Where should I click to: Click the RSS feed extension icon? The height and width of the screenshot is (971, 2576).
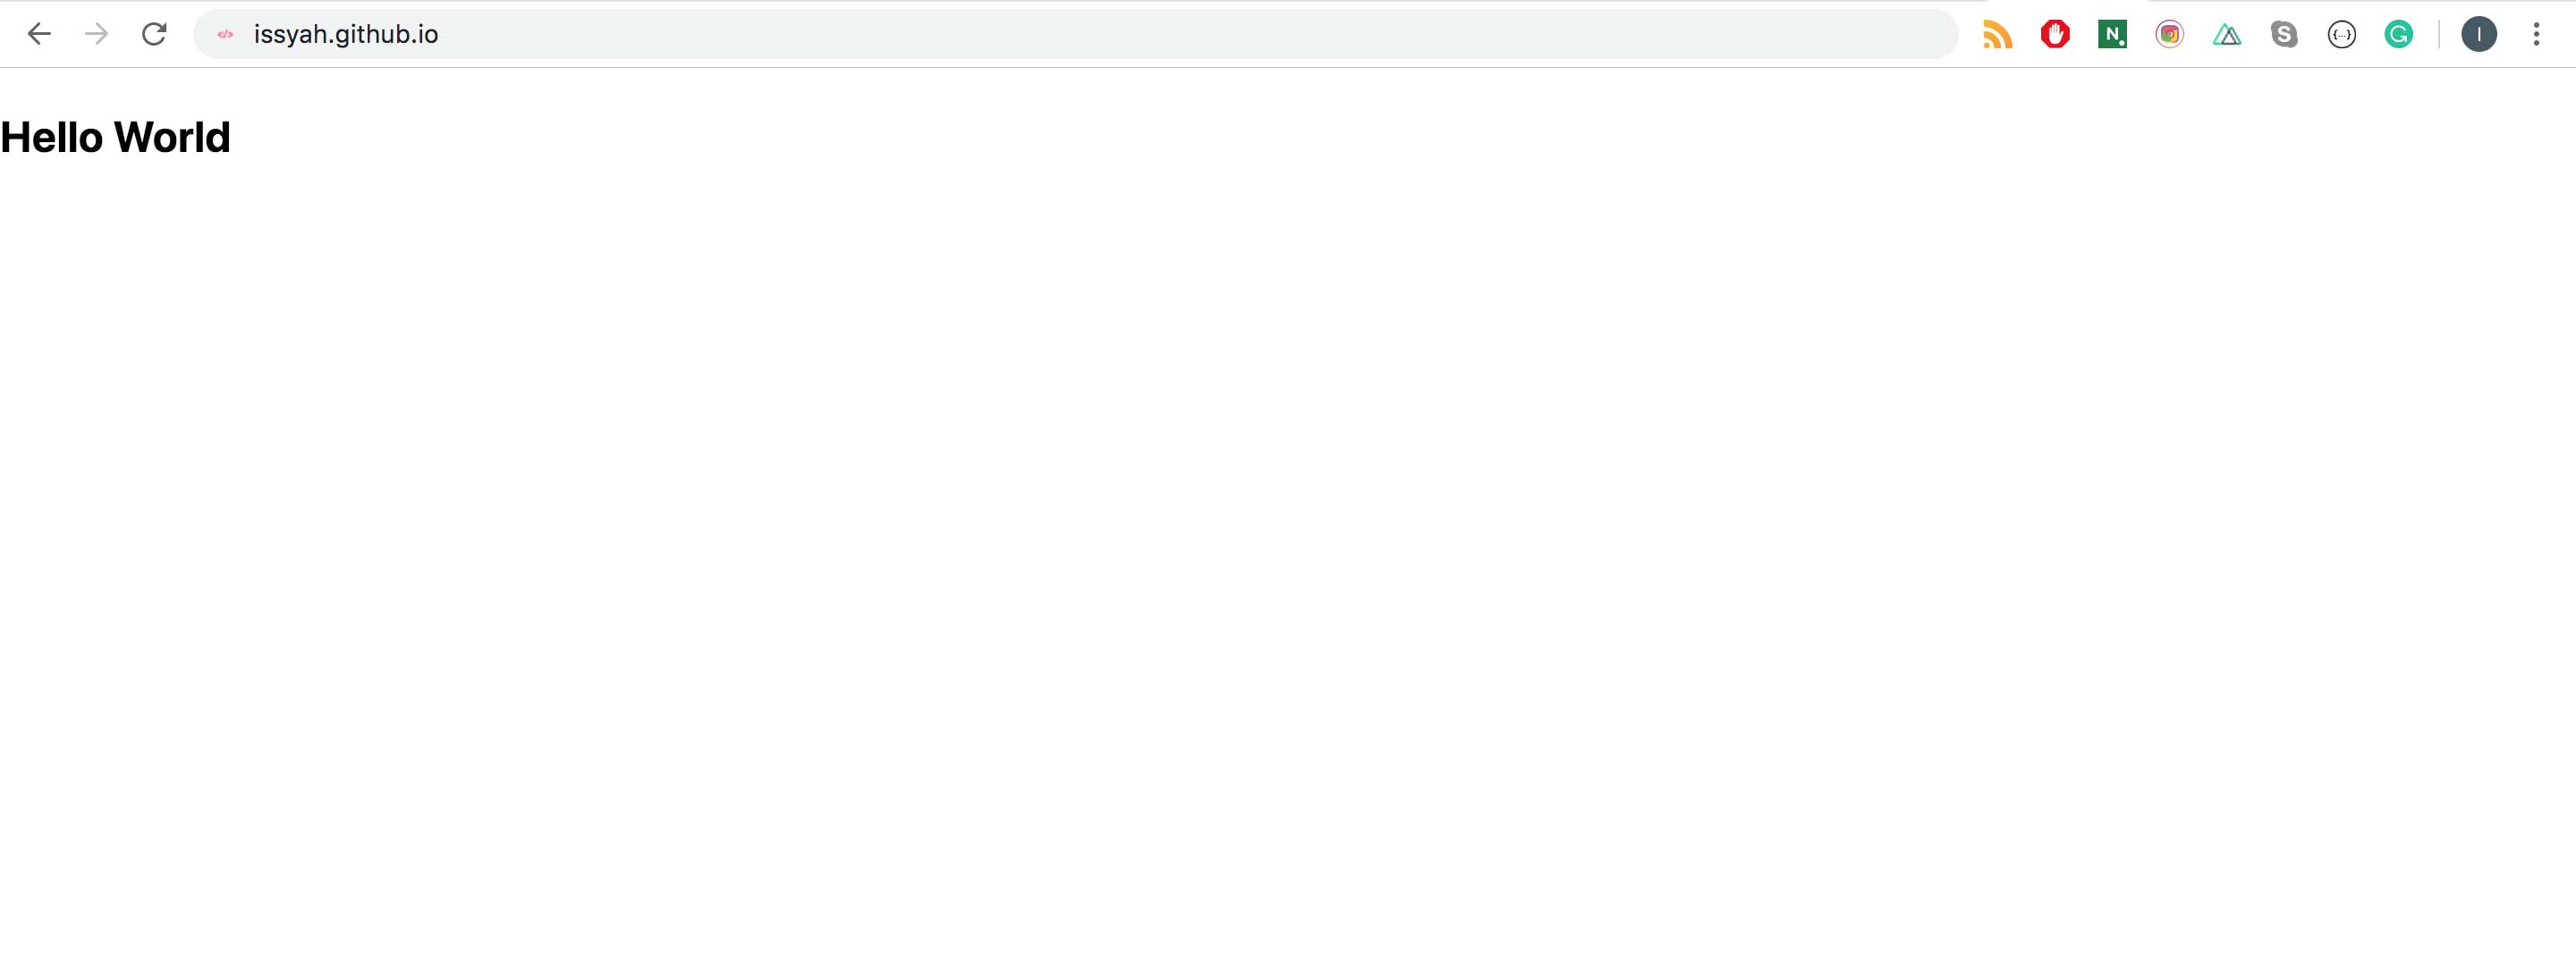(1997, 33)
